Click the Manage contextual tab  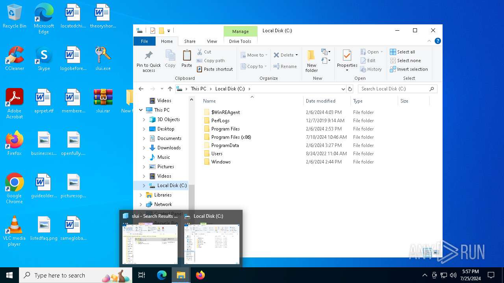[240, 31]
